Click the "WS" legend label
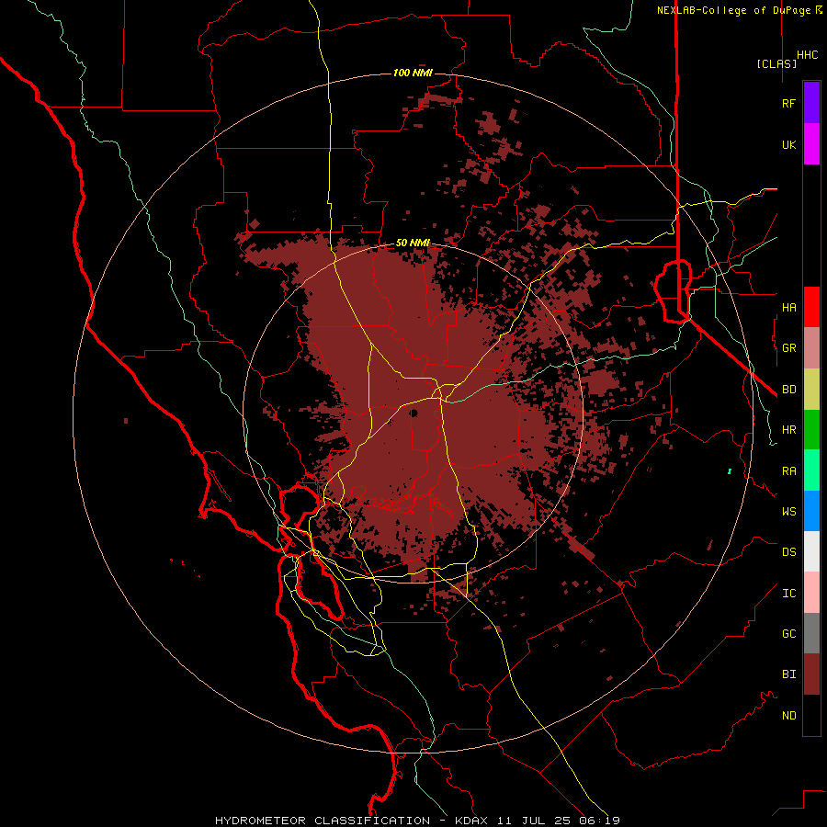827x827 pixels. (788, 511)
